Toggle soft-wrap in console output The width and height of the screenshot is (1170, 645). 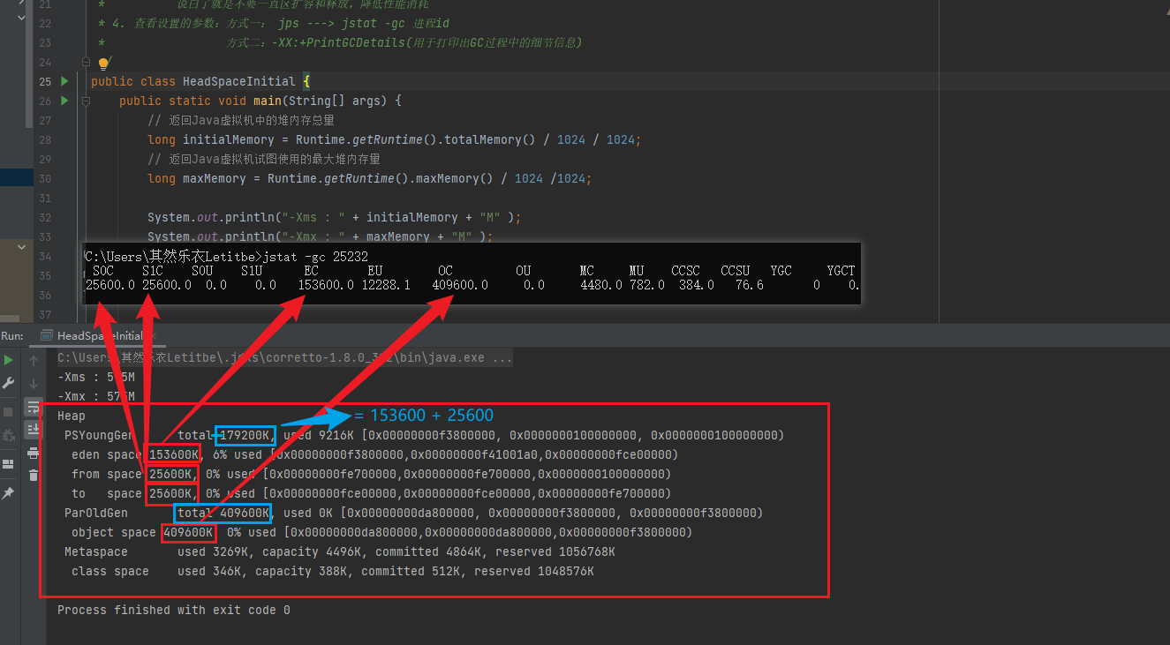point(34,407)
